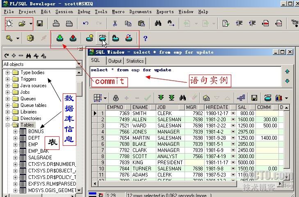Expand the BONUS table node
Viewport: 299px width, 197px height.
15,131
